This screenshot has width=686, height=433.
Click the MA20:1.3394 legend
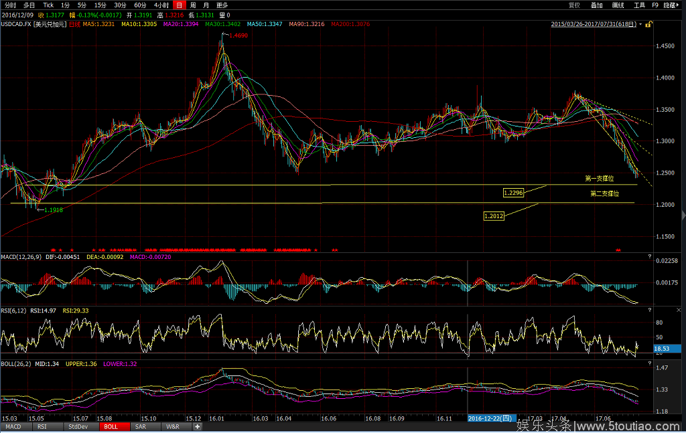tap(181, 24)
